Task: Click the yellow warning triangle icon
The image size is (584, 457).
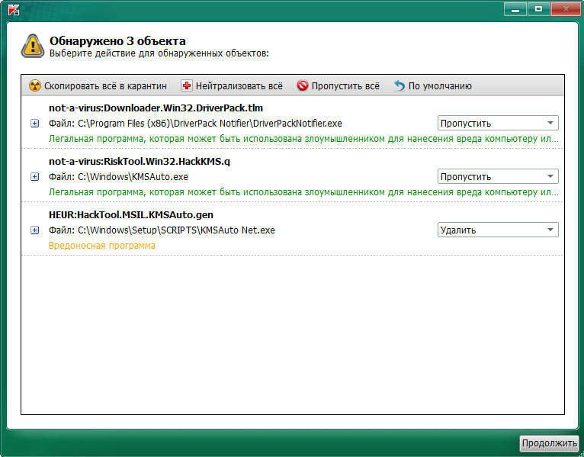Action: [x=33, y=46]
